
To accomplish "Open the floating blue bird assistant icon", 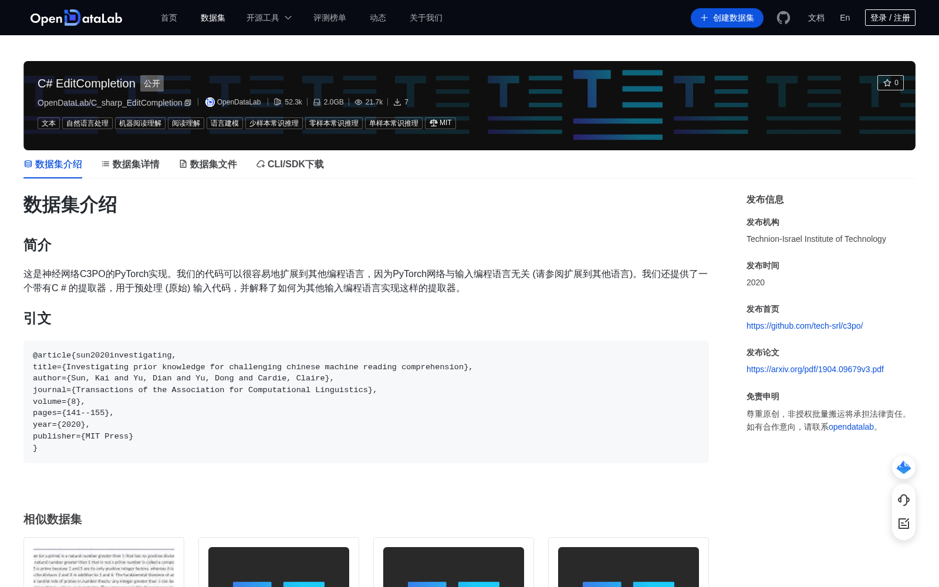I will click(x=904, y=467).
